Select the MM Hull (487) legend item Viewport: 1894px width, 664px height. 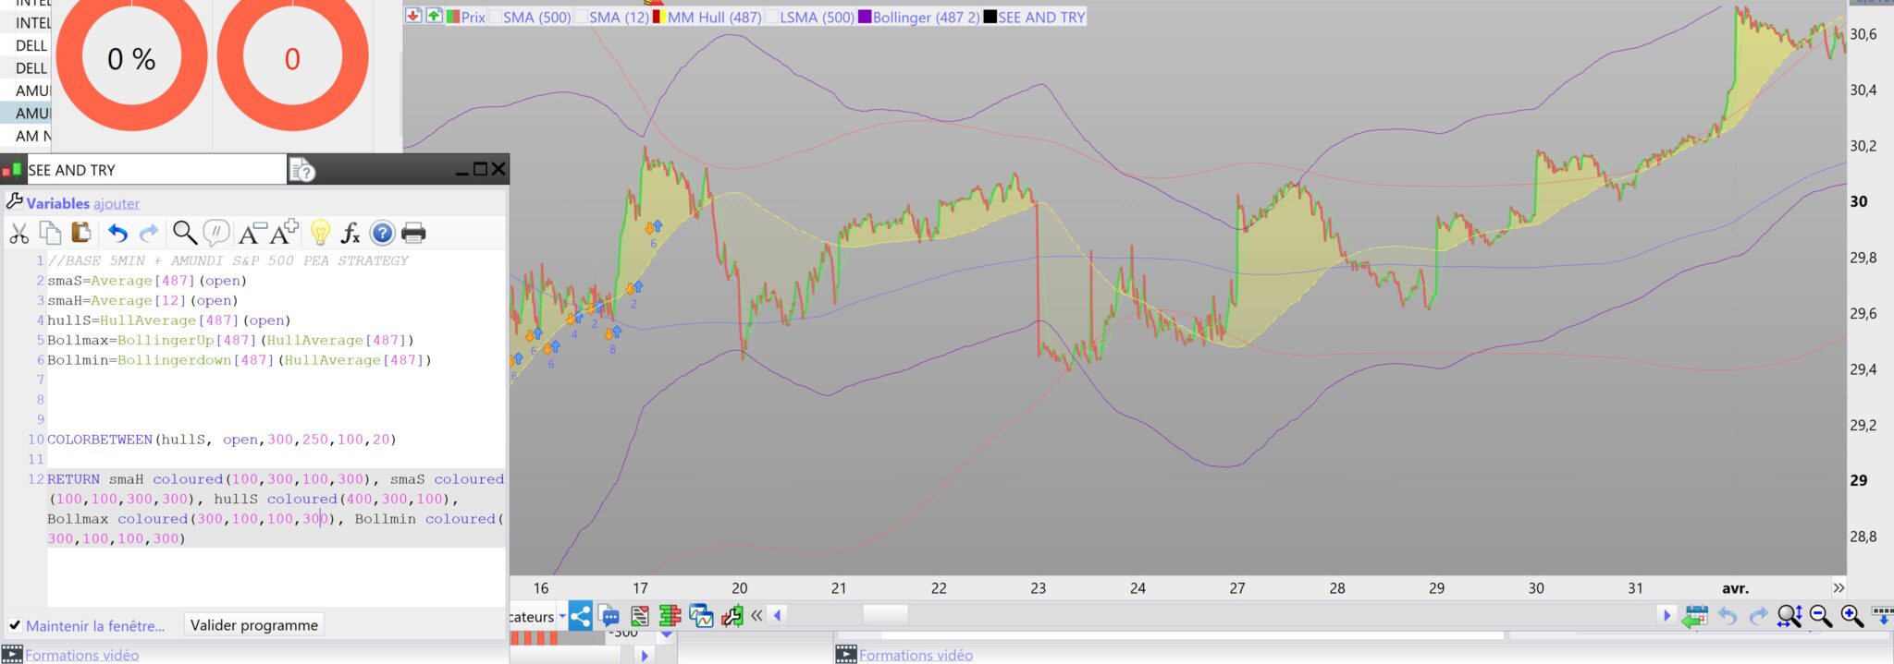(714, 17)
